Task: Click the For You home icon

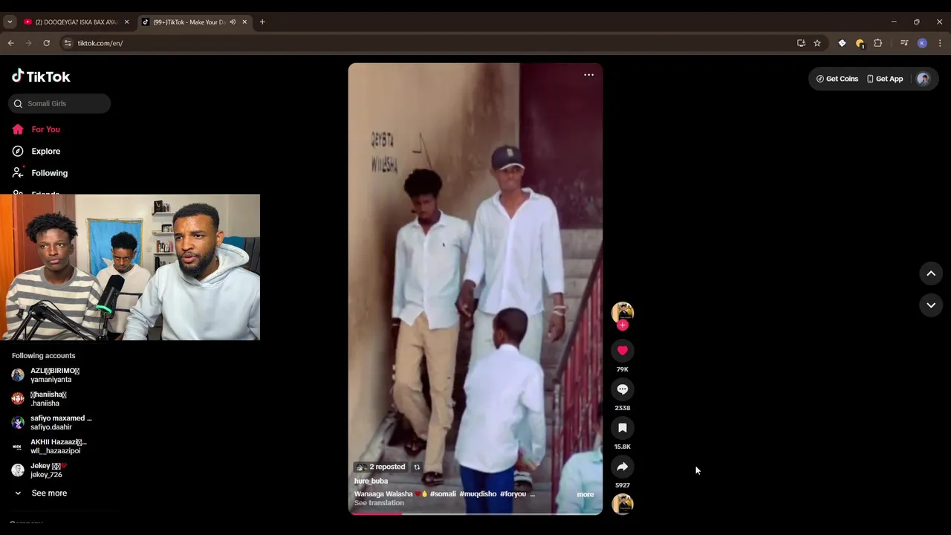Action: (18, 129)
